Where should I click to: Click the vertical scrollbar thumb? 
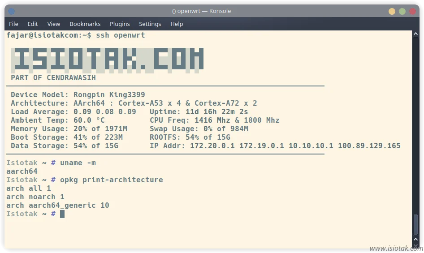(416, 224)
